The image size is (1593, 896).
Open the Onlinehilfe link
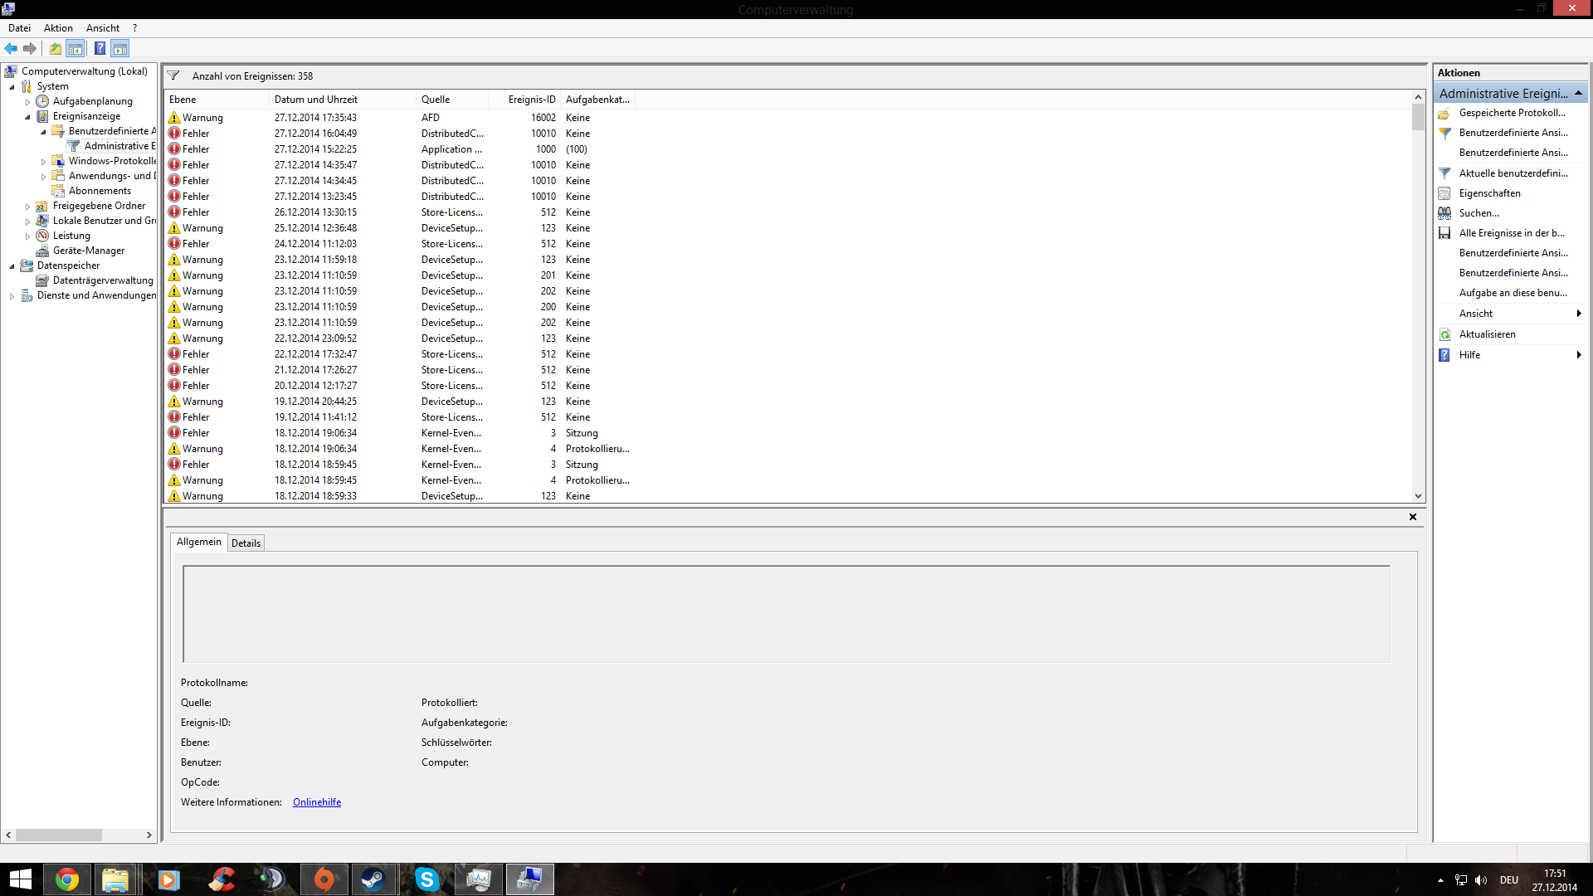coord(317,802)
